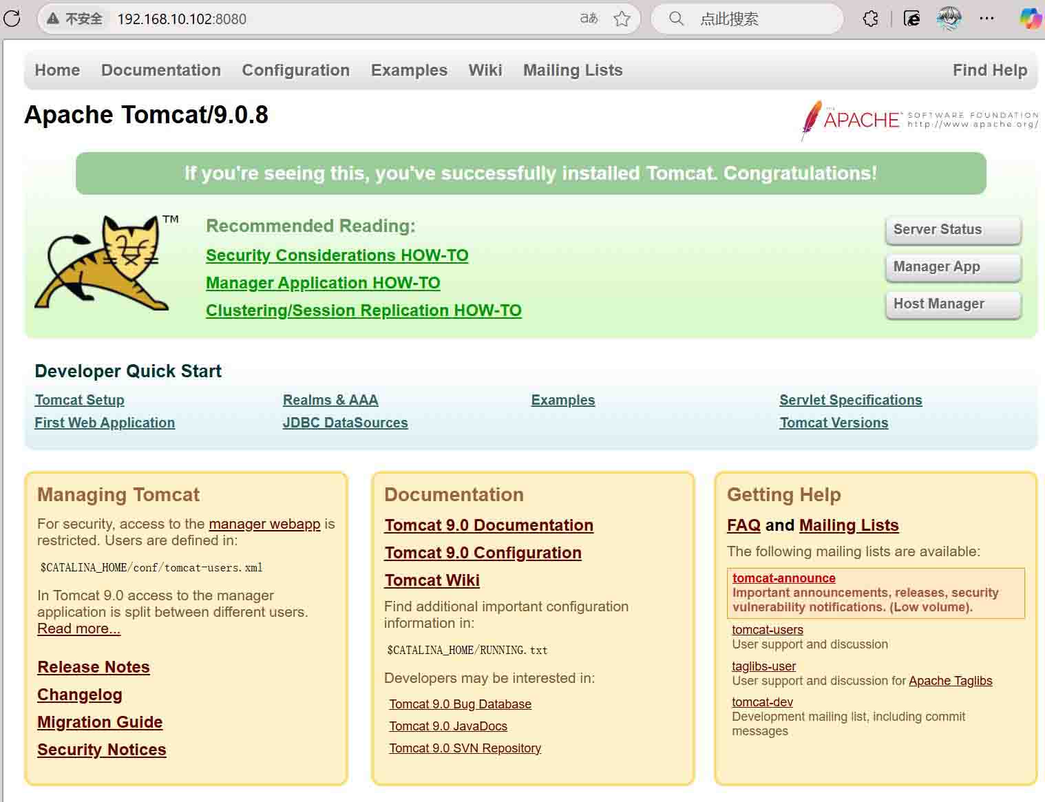
Task: Open Mailing Lists link in Getting Help
Action: click(x=849, y=525)
